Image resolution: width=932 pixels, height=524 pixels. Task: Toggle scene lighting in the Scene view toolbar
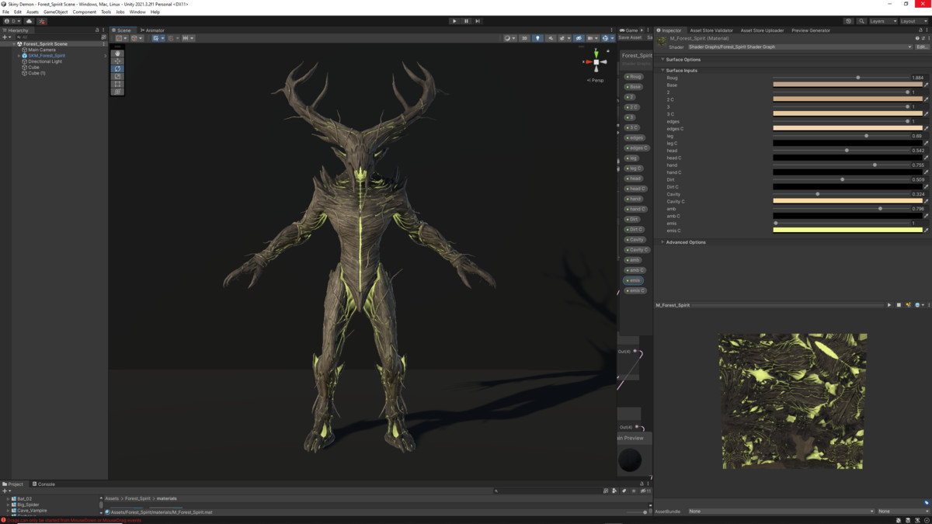click(x=537, y=38)
